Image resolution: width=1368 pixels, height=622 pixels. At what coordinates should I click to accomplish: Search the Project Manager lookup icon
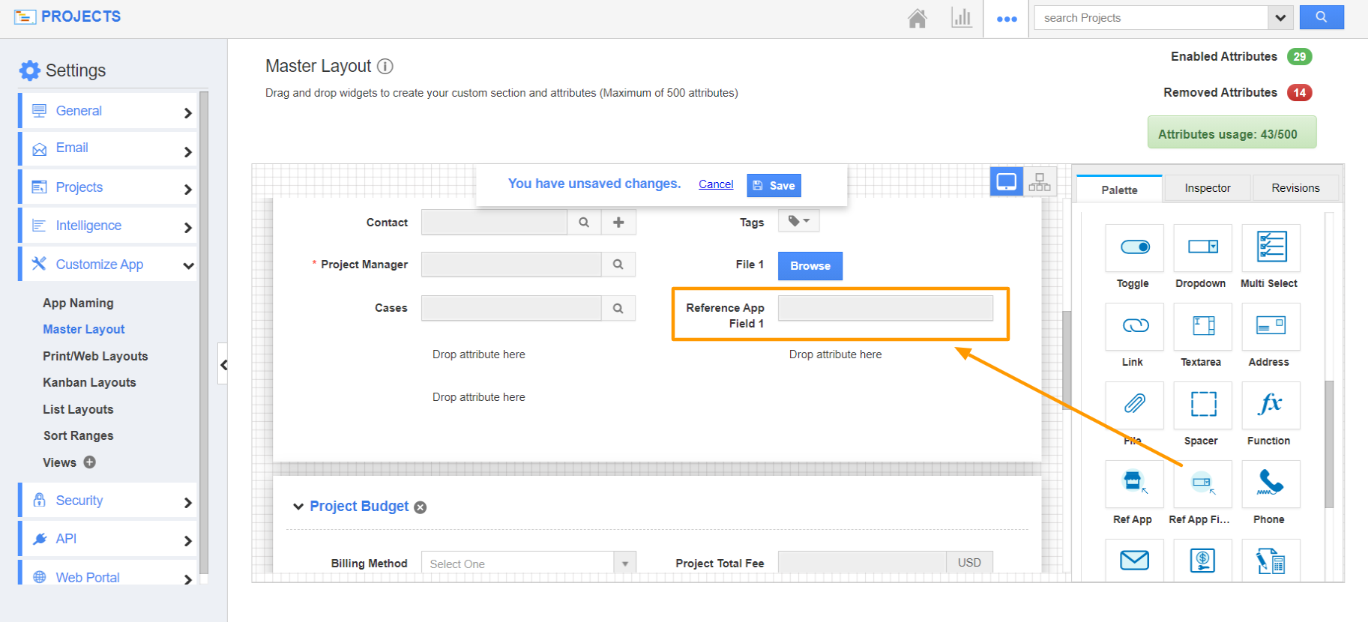[618, 264]
